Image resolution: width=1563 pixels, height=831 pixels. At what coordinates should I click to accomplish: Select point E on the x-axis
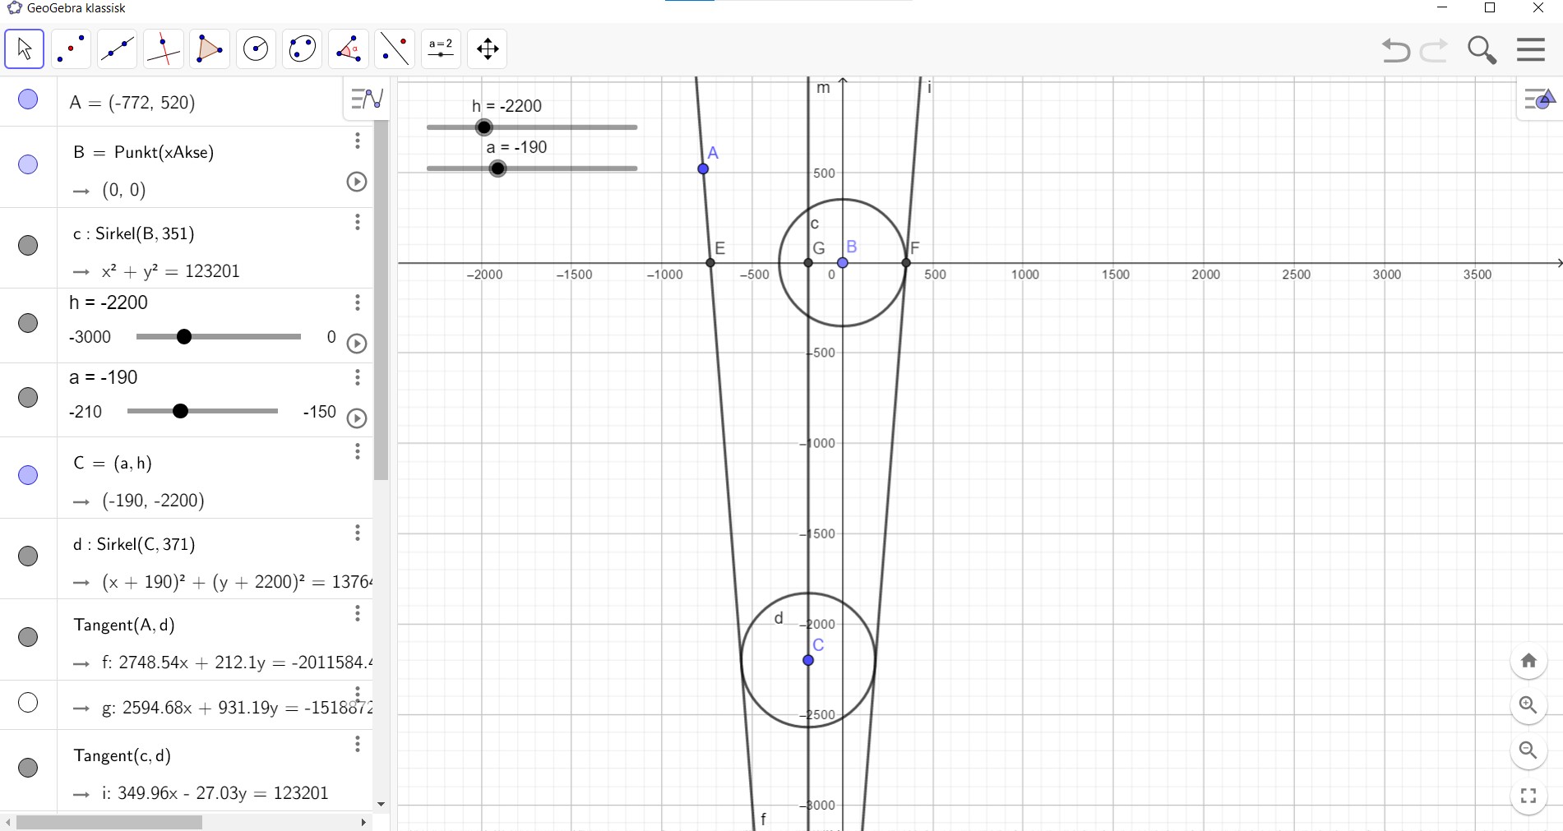pos(710,263)
